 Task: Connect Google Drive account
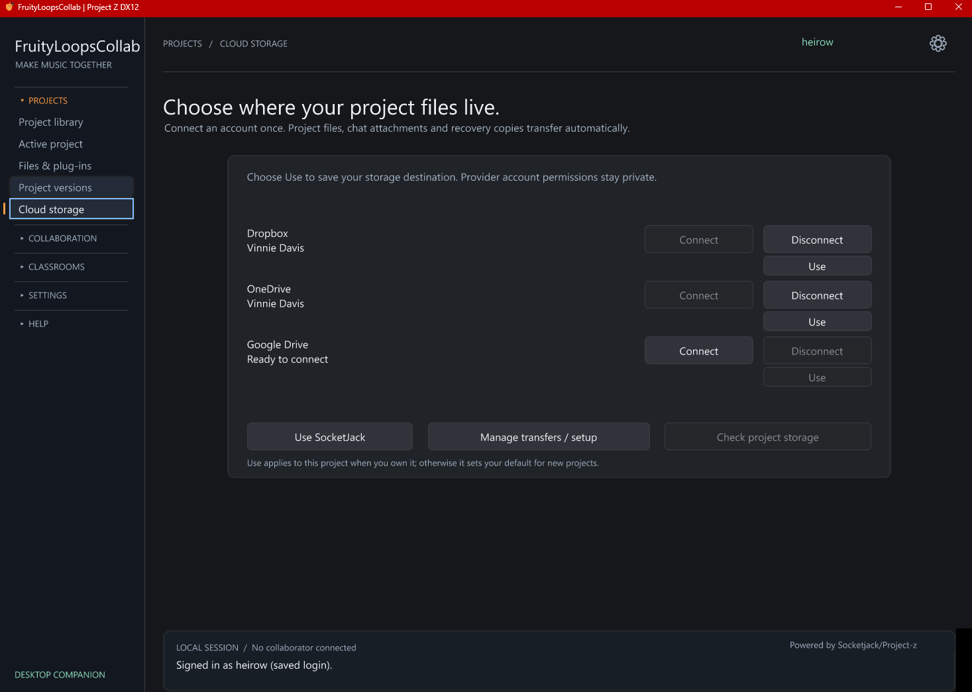(698, 351)
